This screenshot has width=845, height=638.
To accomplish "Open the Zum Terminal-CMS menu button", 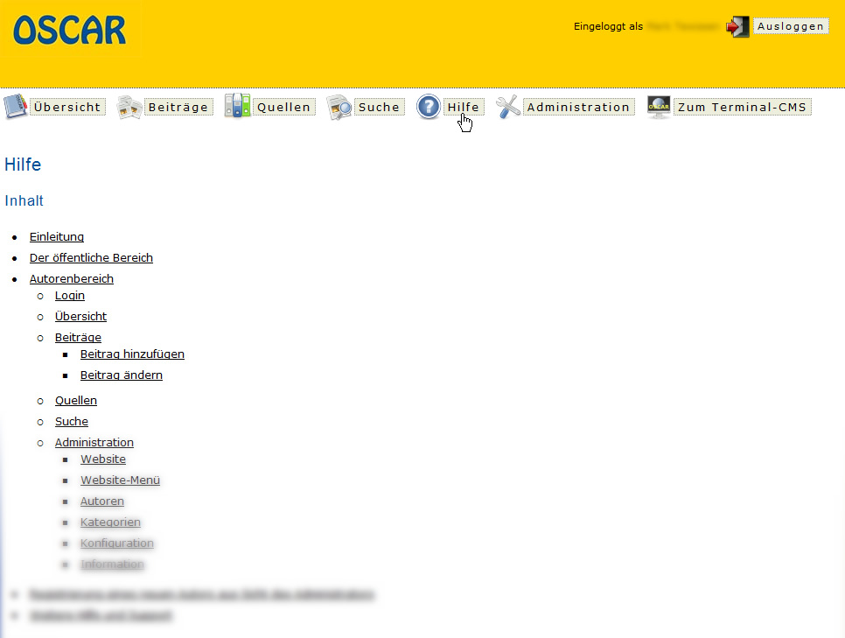I will (742, 108).
